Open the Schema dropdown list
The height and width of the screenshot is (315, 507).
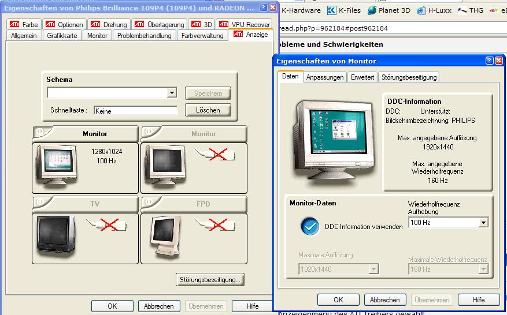(x=172, y=93)
